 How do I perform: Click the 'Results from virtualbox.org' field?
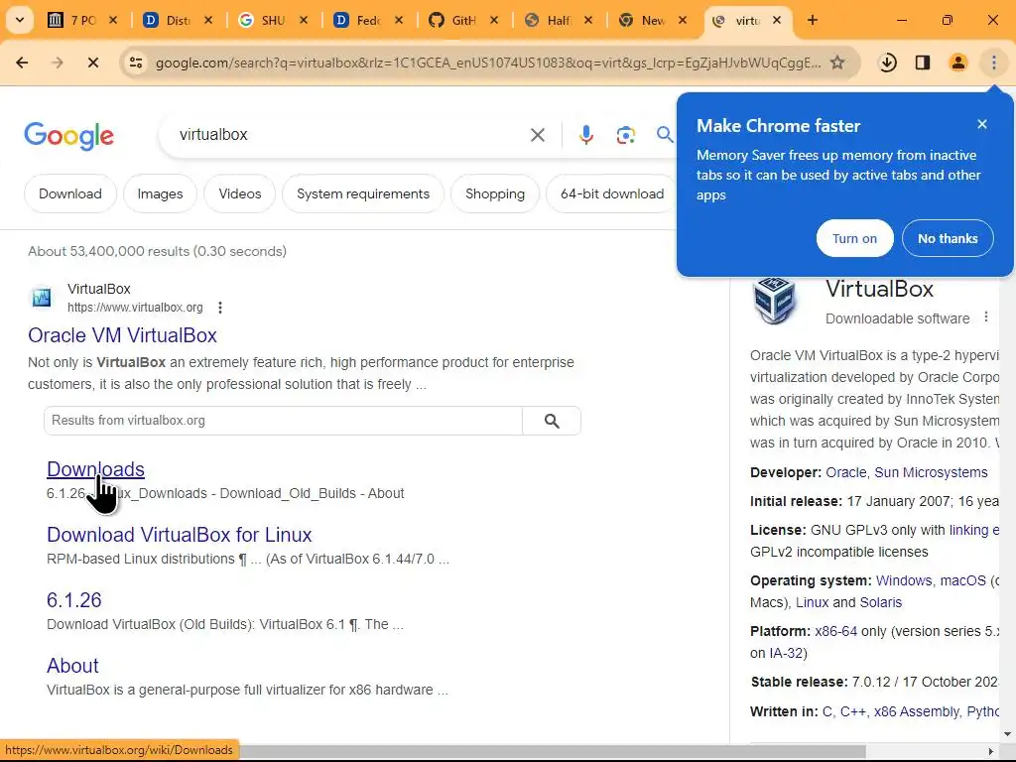pyautogui.click(x=283, y=421)
